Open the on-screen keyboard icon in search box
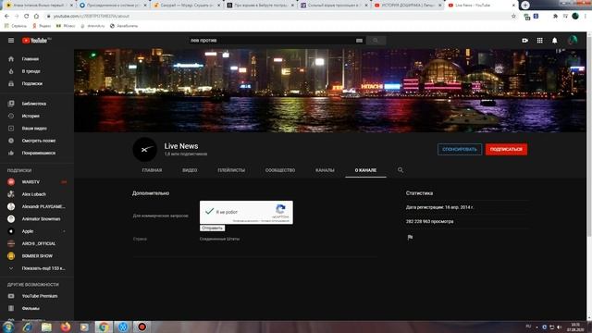The image size is (592, 333). point(359,41)
